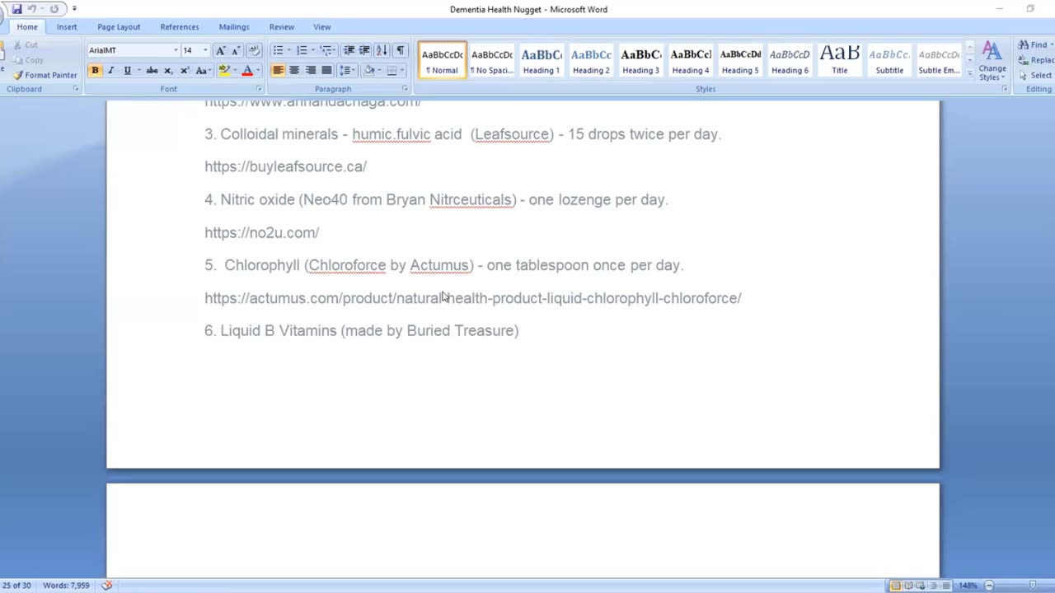Apply red font color
Viewport: 1055px width, 593px height.
tap(247, 71)
